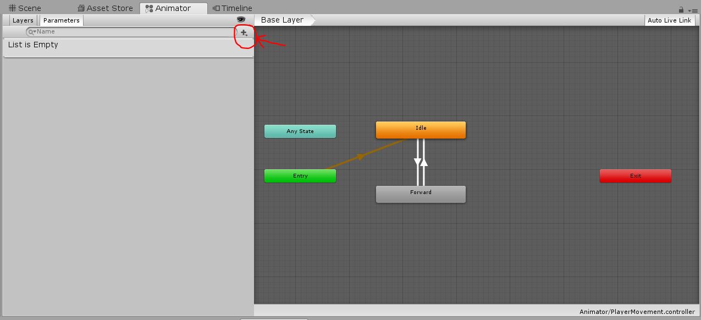Toggle Auto Live Link
The width and height of the screenshot is (701, 320).
click(669, 20)
